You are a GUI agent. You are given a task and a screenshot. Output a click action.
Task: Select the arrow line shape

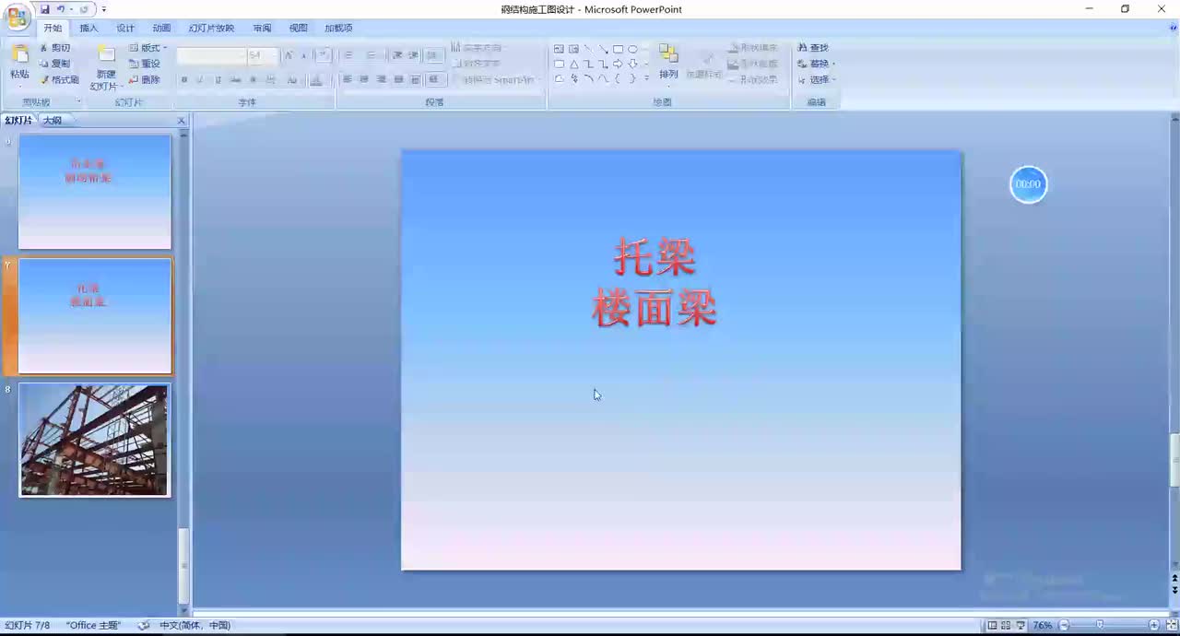click(x=603, y=49)
